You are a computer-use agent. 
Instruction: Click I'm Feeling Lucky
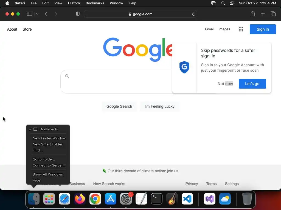[159, 106]
